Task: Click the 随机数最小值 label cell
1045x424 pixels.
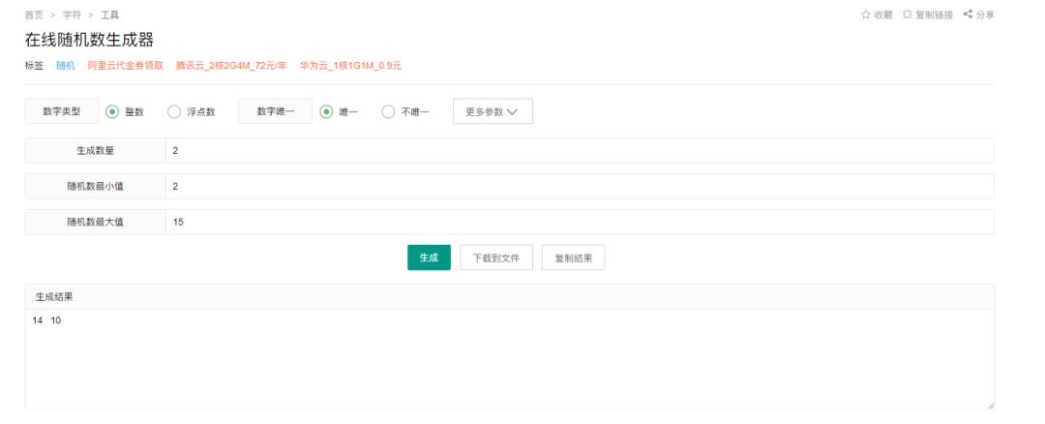Action: click(95, 187)
